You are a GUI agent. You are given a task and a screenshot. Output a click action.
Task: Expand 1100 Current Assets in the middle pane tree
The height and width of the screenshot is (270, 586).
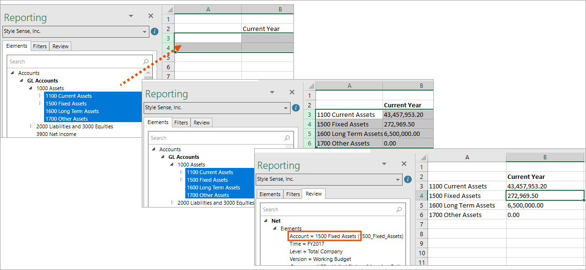181,172
